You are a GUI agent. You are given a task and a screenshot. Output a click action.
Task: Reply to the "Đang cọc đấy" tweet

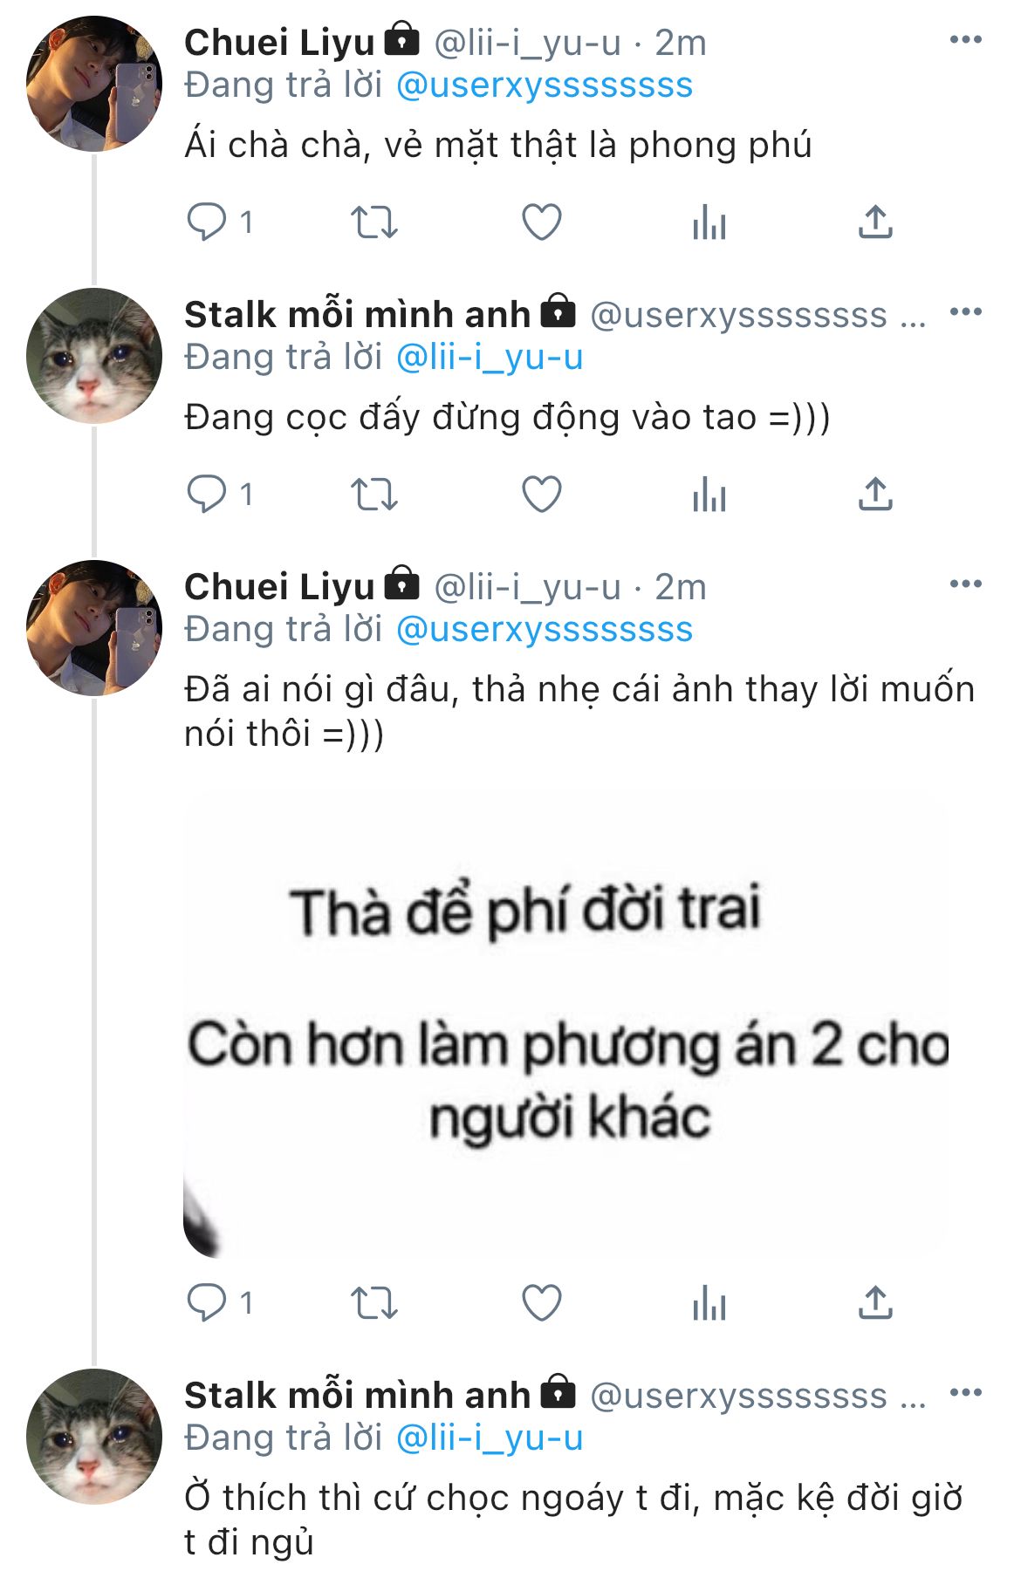point(207,495)
